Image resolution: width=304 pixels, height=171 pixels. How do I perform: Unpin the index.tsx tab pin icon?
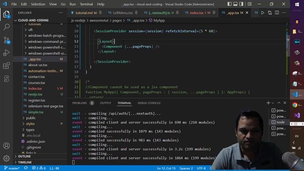click(214, 13)
